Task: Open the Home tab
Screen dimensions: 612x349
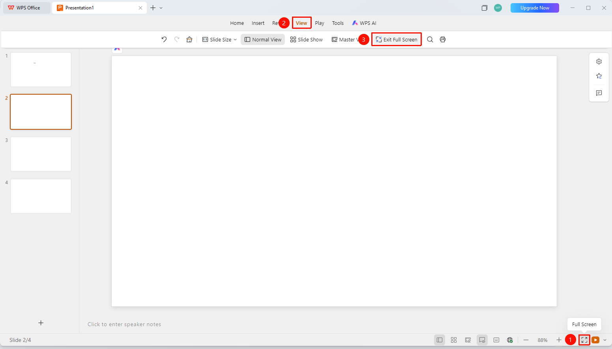Action: click(x=237, y=23)
